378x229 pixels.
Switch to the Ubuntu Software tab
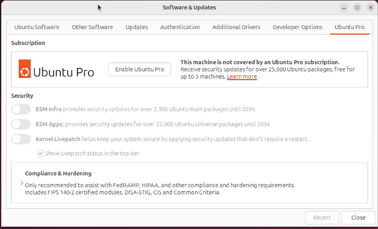(37, 27)
